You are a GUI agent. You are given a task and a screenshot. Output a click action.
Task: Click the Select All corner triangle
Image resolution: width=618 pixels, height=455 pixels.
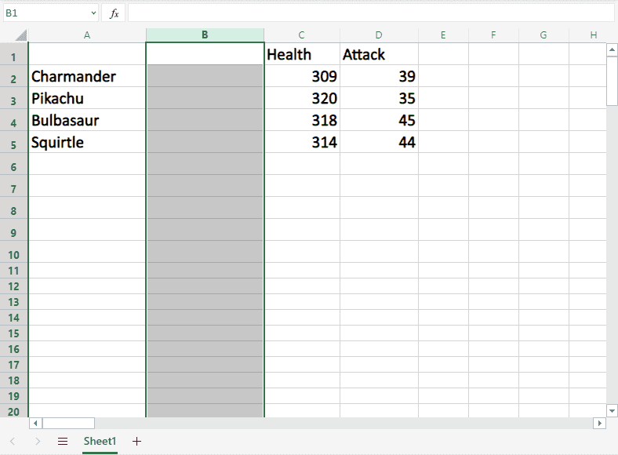(x=20, y=35)
